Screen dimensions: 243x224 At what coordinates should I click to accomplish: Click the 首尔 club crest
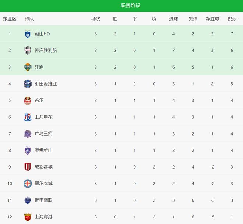pyautogui.click(x=28, y=100)
